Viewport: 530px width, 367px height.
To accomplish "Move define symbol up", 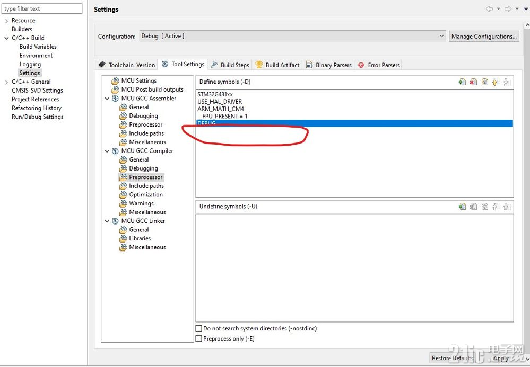I will (496, 82).
